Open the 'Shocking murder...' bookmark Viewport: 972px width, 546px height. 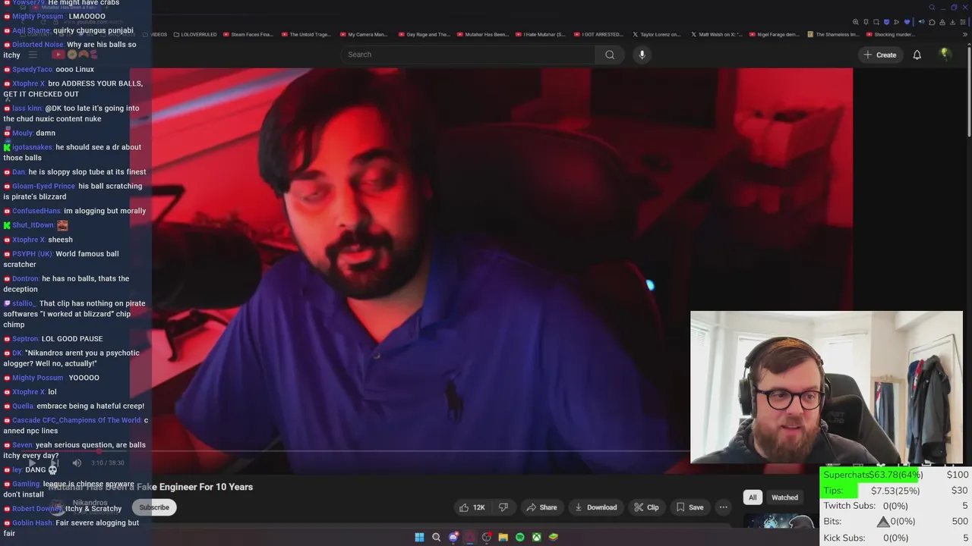[x=890, y=34]
